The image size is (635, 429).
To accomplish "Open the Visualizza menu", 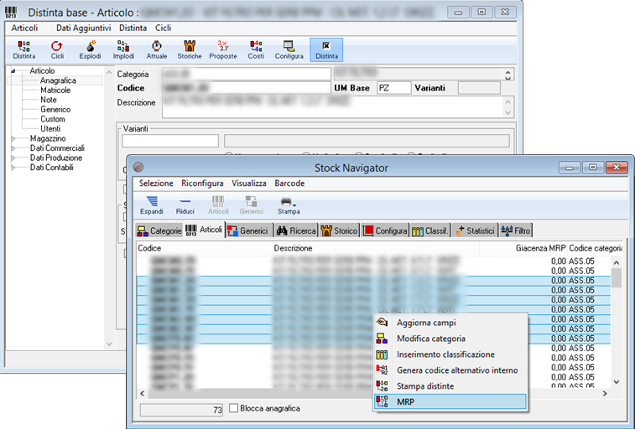I will click(x=248, y=183).
